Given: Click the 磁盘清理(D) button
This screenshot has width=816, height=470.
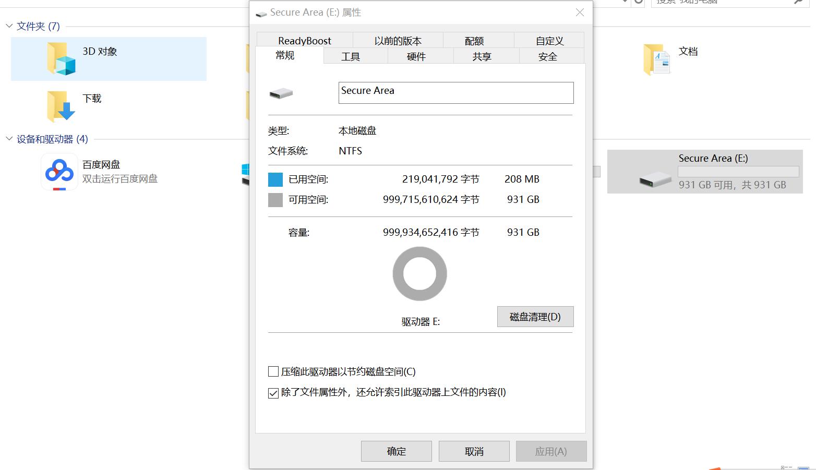Looking at the screenshot, I should 535,317.
